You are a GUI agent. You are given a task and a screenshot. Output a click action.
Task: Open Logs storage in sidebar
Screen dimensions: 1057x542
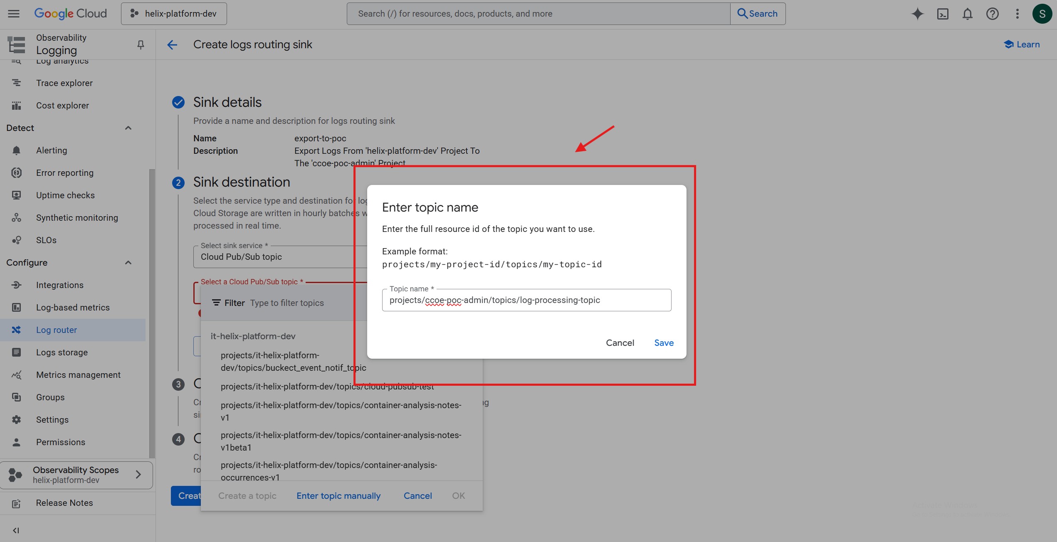pos(62,352)
